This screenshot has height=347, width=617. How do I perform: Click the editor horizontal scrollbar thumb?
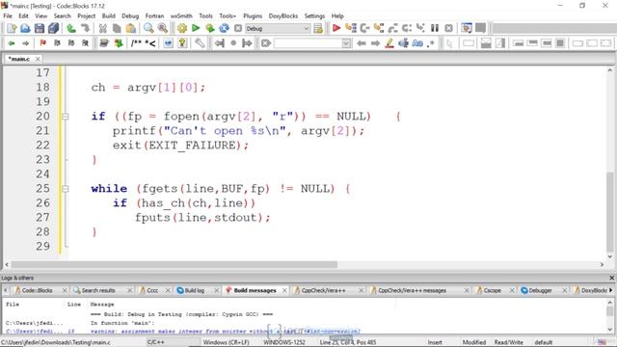[174, 265]
